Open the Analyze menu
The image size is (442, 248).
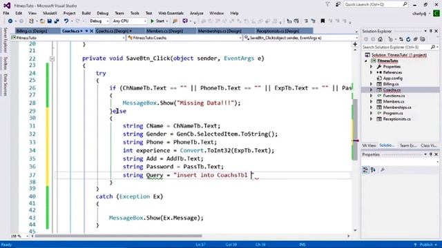tap(196, 13)
